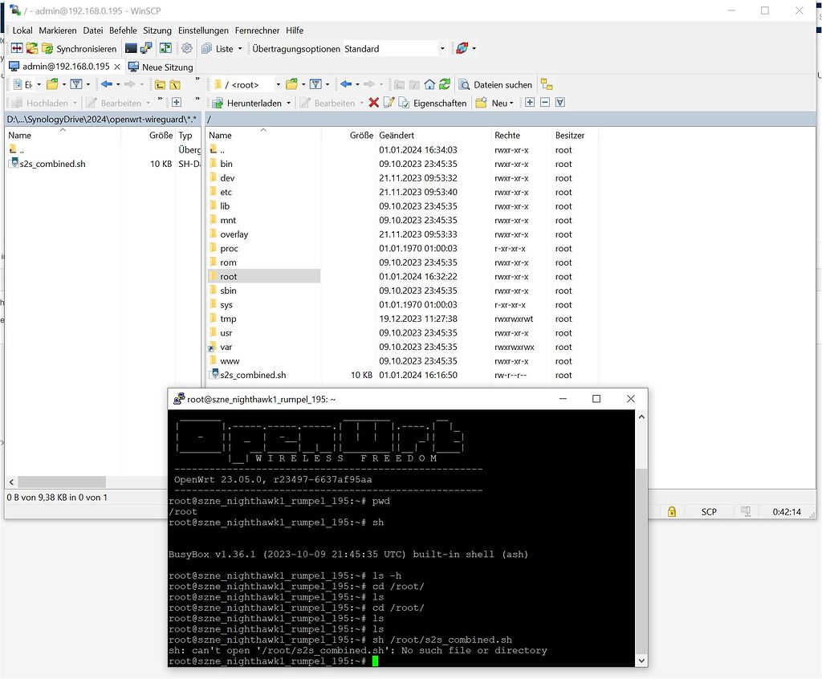Open the Einstellungen gear icon
The height and width of the screenshot is (679, 822).
point(185,49)
